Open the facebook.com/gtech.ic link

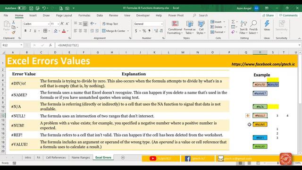pos(263,64)
